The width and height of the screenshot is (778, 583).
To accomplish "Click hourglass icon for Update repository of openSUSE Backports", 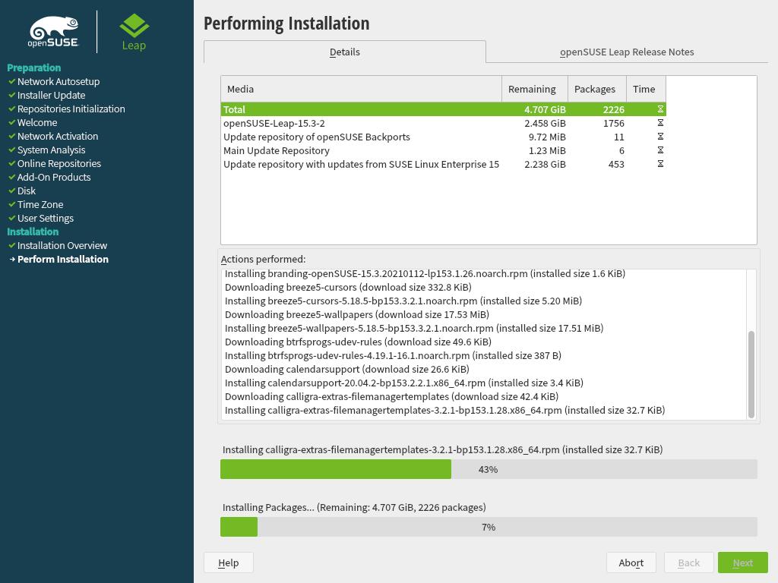I will 660,137.
